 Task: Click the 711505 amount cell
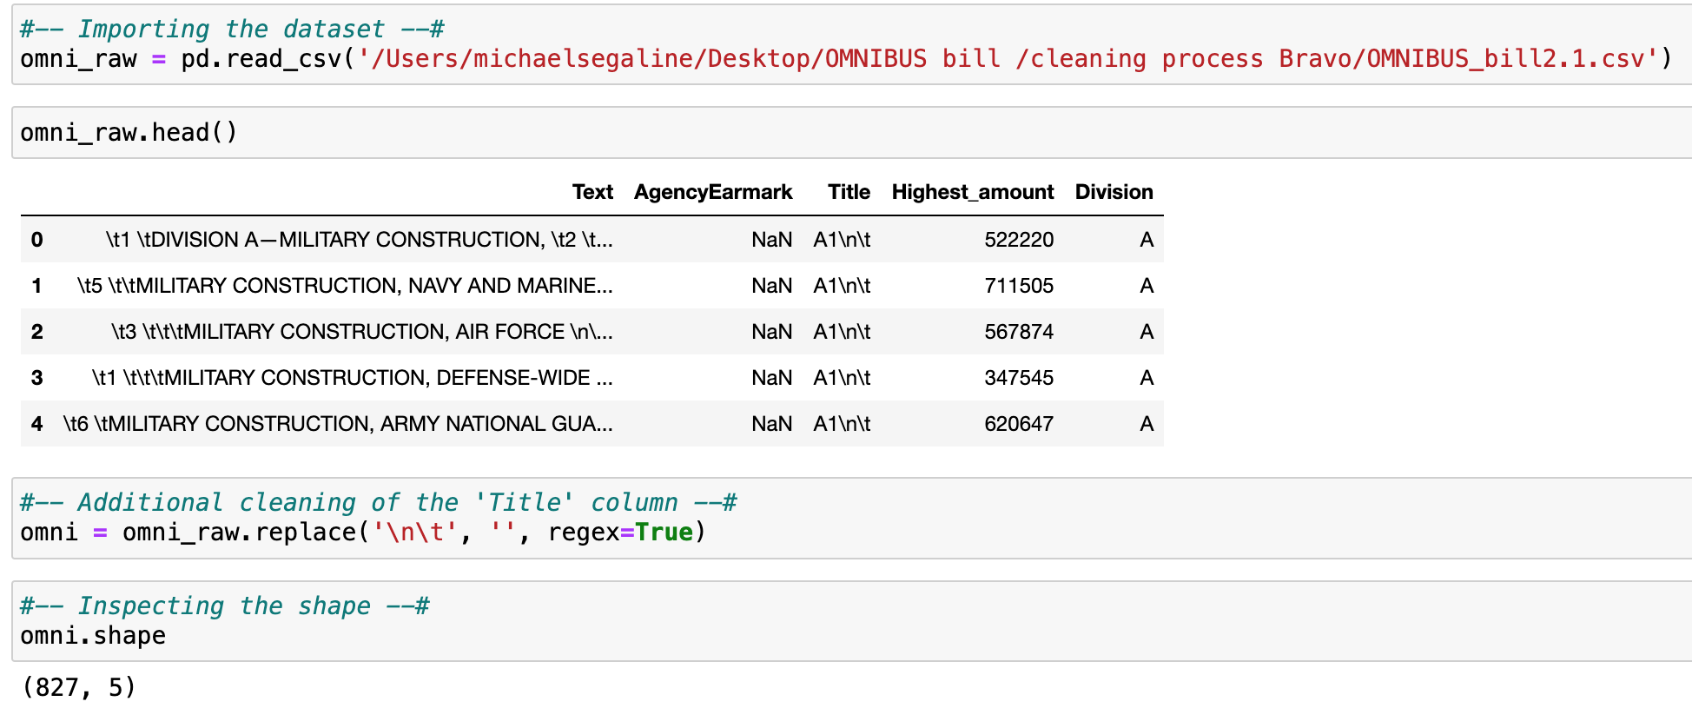[x=1018, y=286]
